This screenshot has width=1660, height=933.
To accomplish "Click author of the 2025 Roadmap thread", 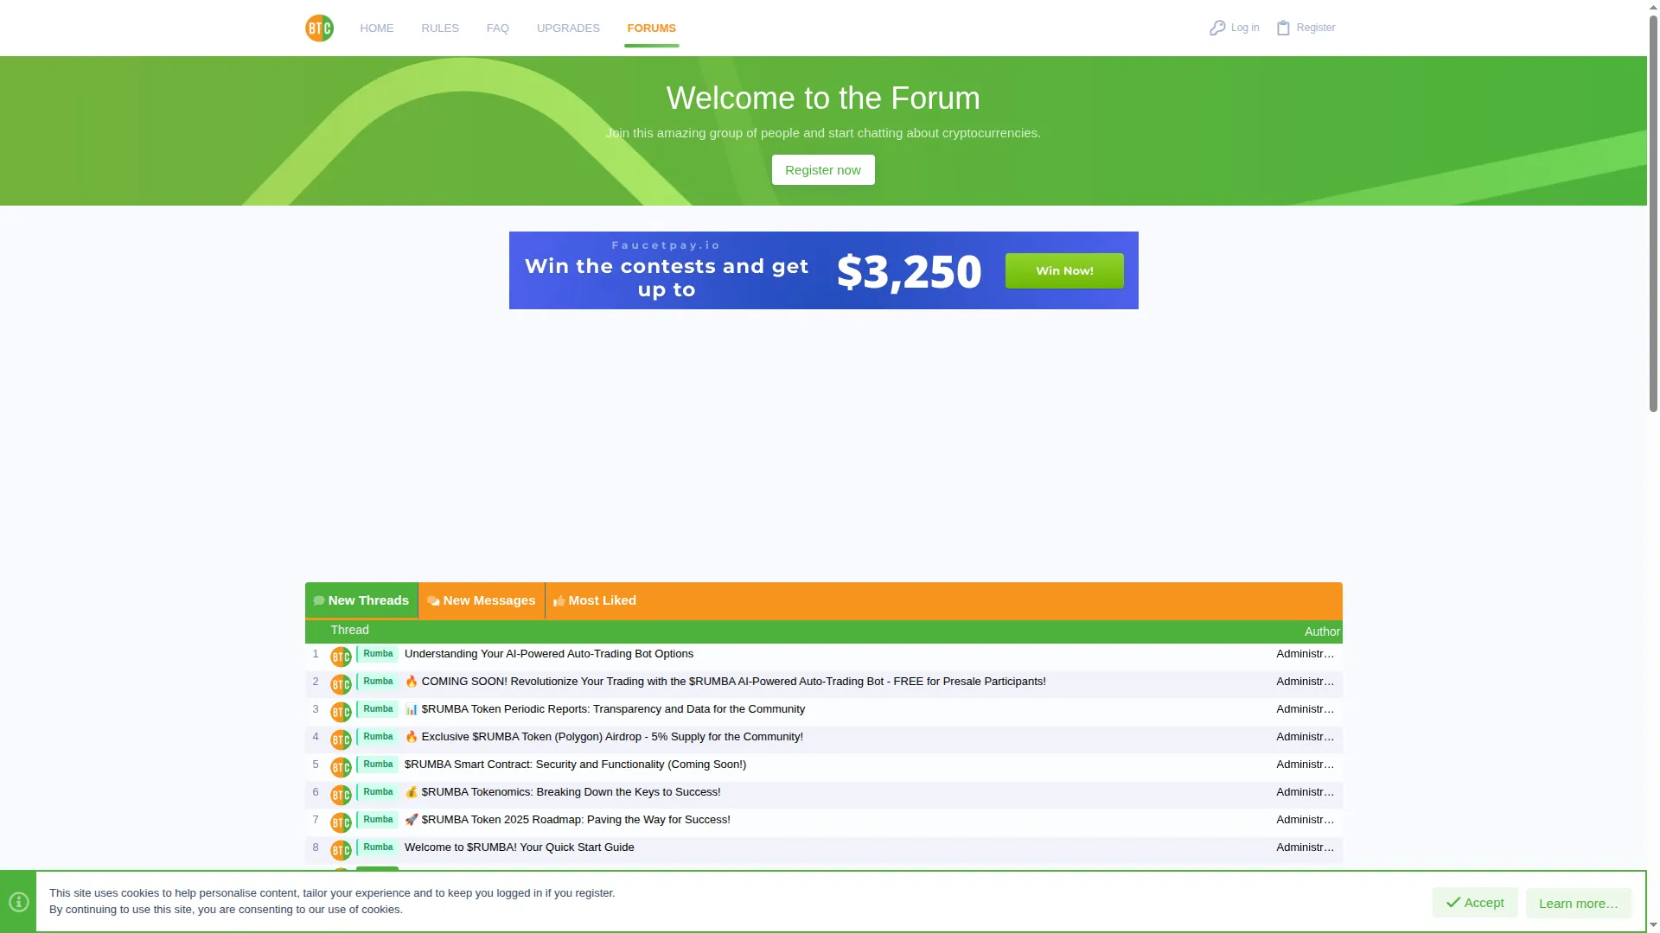I will (x=1306, y=820).
